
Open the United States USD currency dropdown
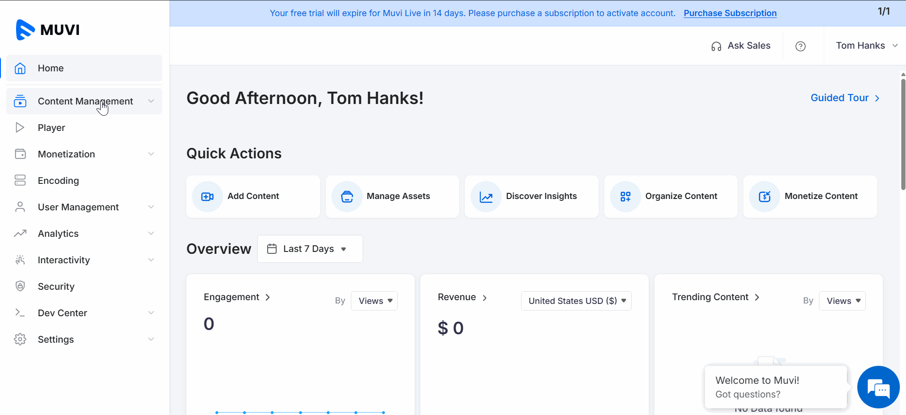coord(576,301)
